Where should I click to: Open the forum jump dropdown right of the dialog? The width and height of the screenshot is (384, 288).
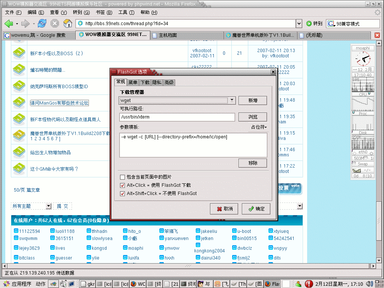(300, 206)
